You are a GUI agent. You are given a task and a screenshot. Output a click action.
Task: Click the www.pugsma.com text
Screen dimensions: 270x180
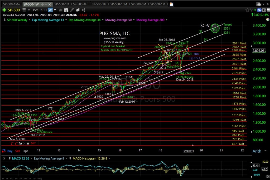115,38
